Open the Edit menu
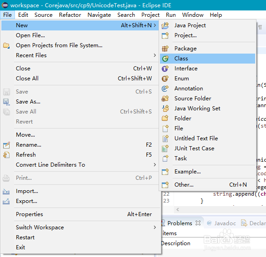The width and height of the screenshot is (266, 257). tap(23, 15)
